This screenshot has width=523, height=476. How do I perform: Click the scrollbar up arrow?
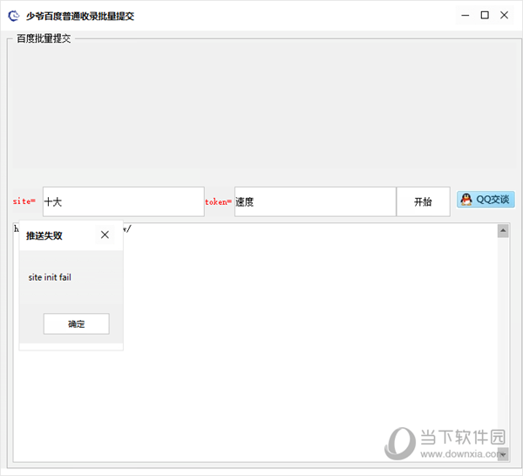503,231
